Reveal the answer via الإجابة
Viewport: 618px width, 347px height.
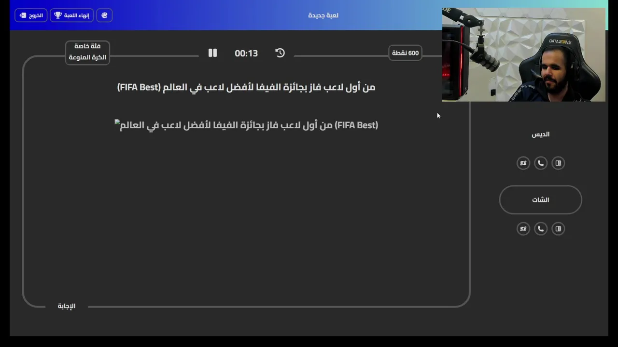point(67,306)
